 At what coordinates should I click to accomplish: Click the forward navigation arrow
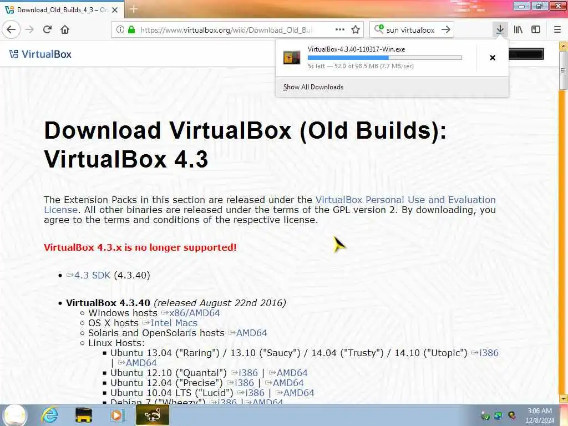(x=29, y=30)
